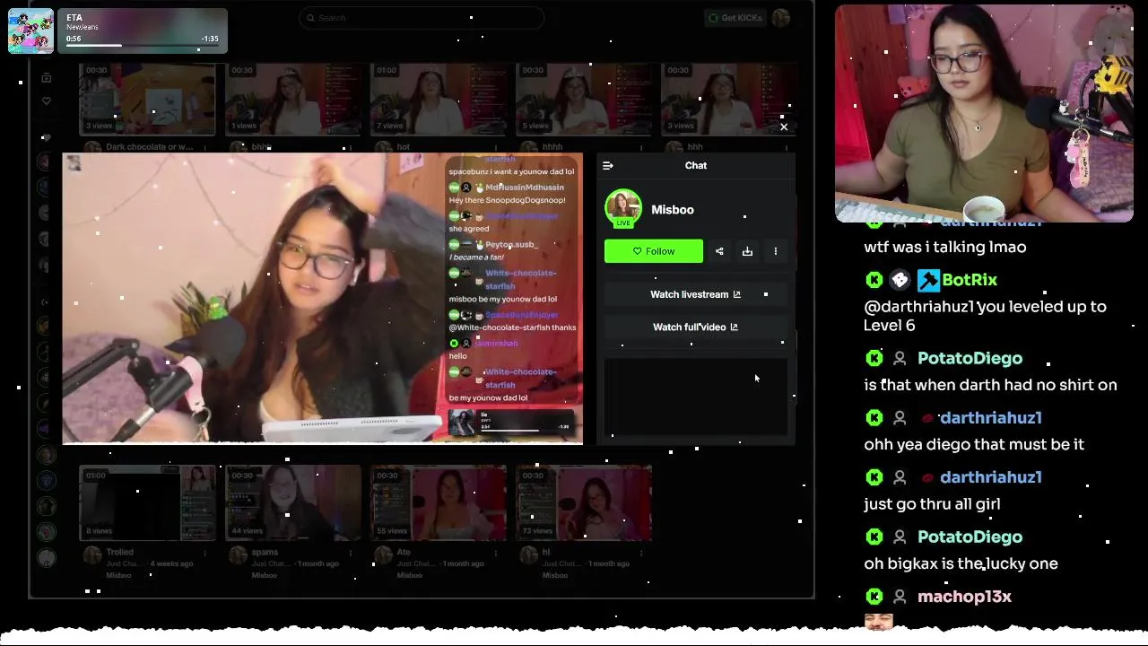Viewport: 1148px width, 646px height.
Task: Click the channel avatar beside 'spams'
Action: pyautogui.click(x=238, y=556)
